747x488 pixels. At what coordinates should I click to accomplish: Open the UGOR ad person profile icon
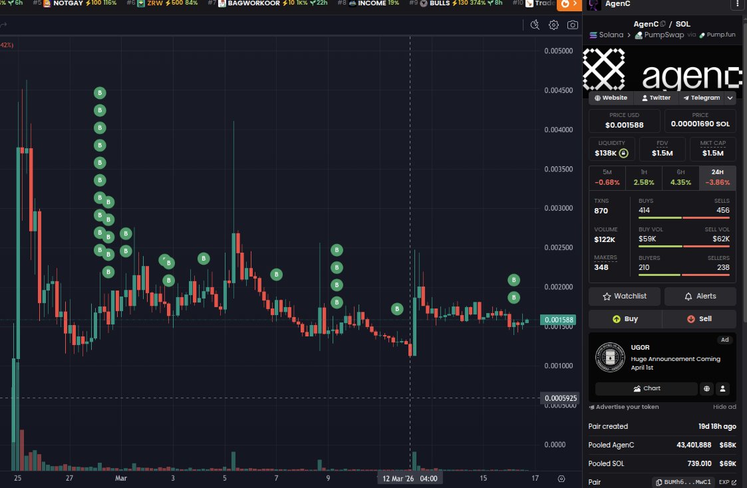tap(722, 388)
